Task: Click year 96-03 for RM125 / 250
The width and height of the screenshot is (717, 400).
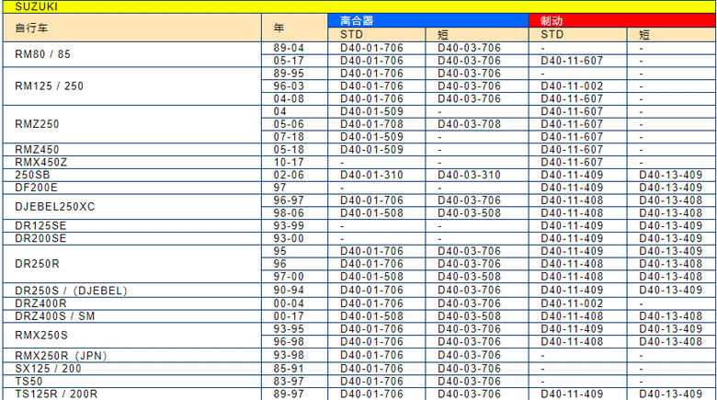Action: click(x=289, y=86)
